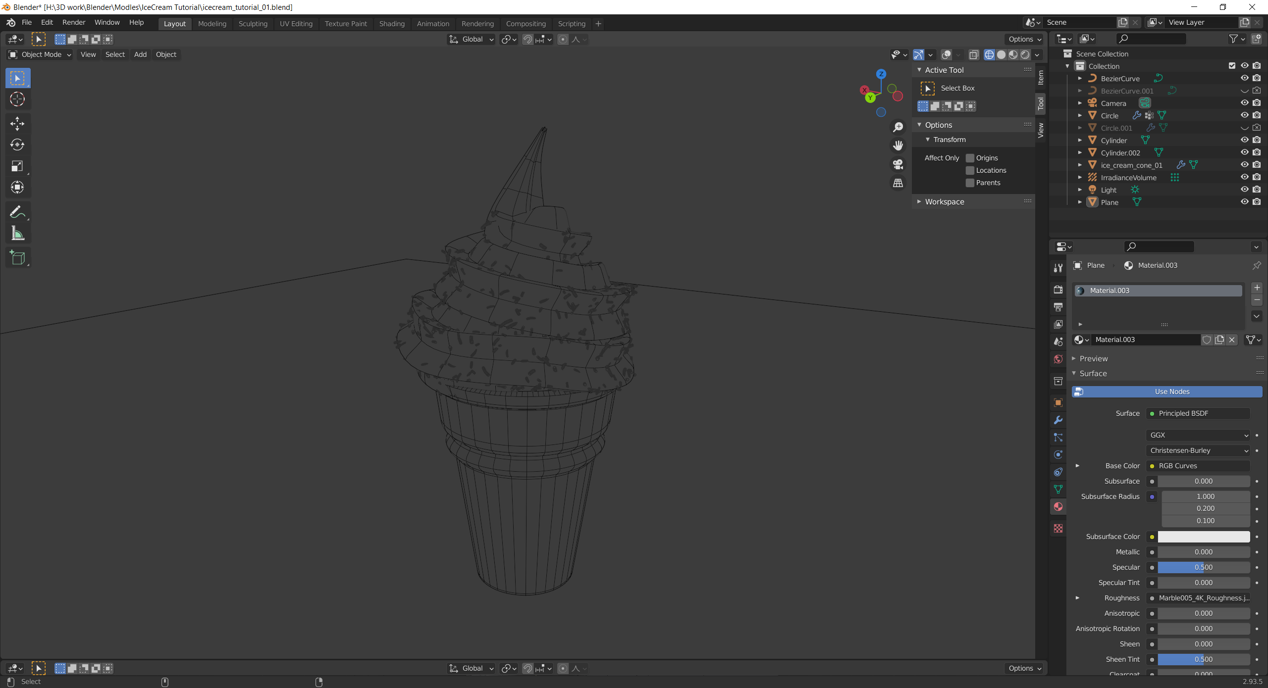Adjust the Specular slider
The width and height of the screenshot is (1268, 688).
pos(1204,567)
